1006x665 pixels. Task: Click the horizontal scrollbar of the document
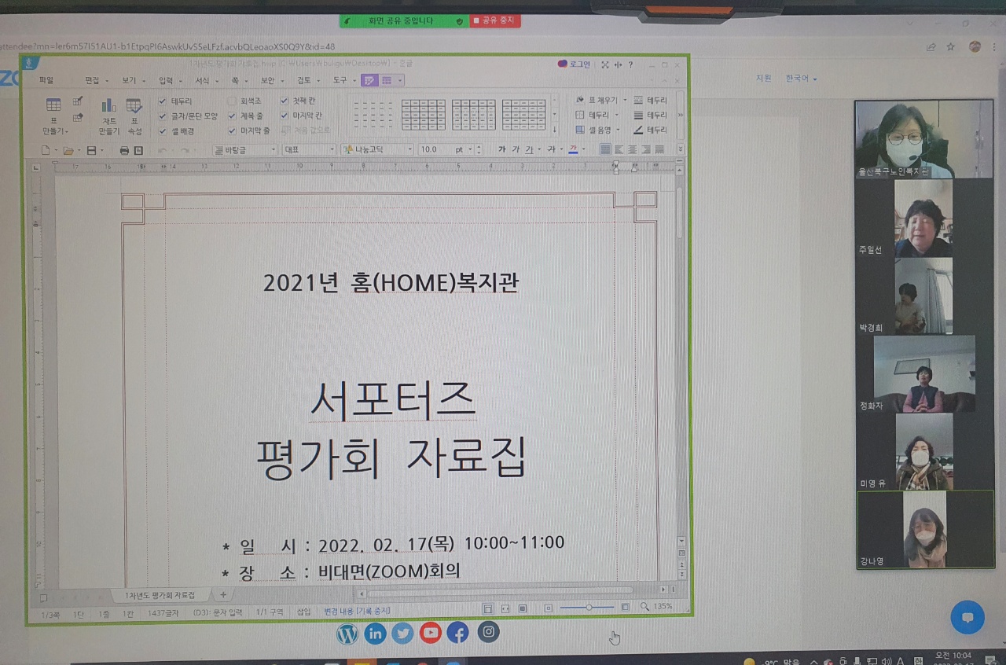499,590
